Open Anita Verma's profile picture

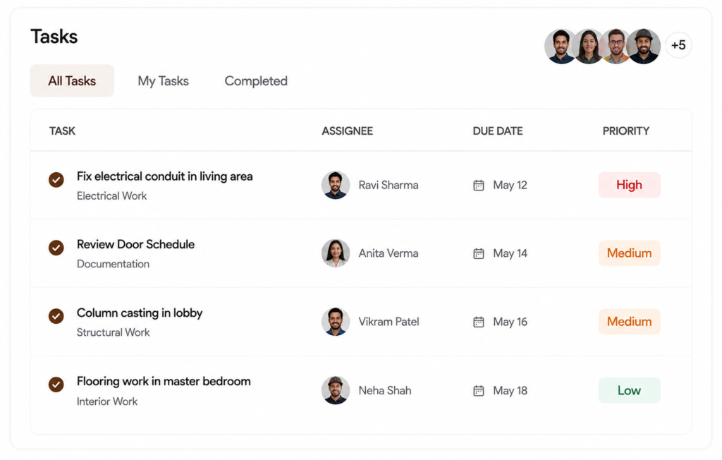[335, 253]
